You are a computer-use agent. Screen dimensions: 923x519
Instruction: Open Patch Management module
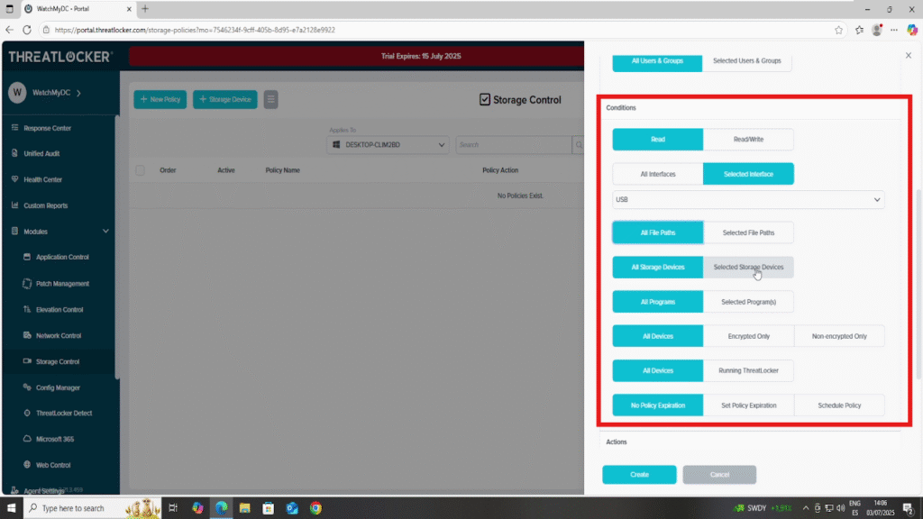(x=62, y=284)
